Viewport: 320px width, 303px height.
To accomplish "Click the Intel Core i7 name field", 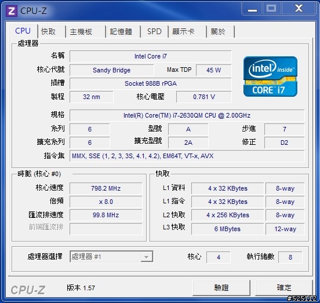I will pyautogui.click(x=151, y=56).
